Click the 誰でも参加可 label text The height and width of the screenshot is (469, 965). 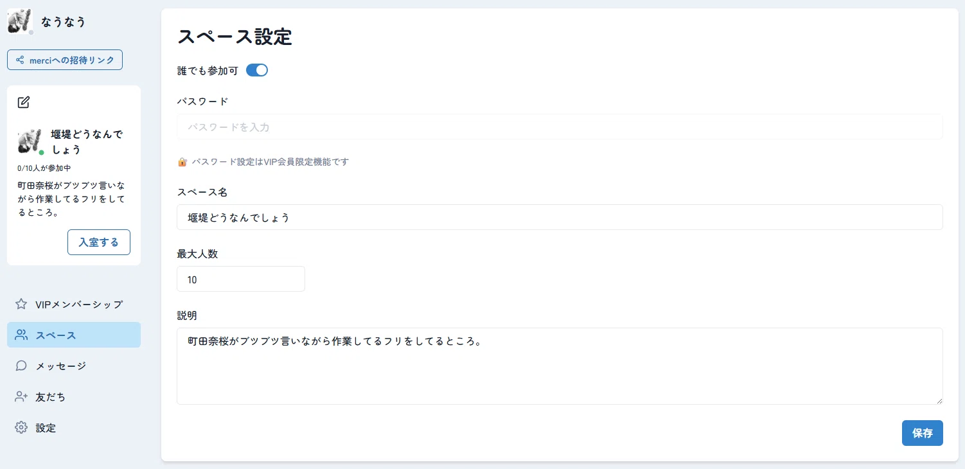208,71
